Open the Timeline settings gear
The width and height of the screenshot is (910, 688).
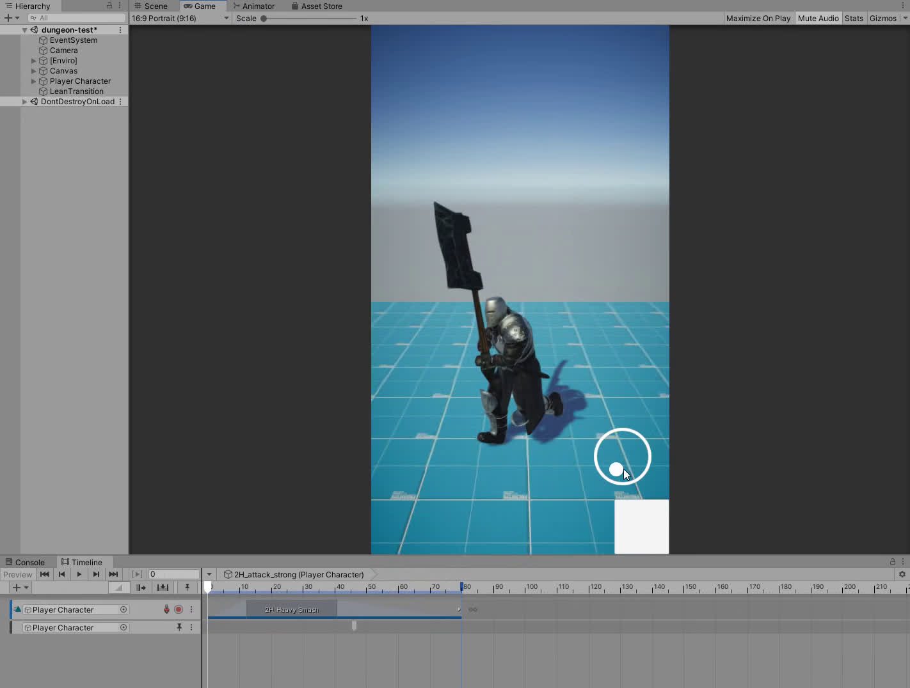(x=902, y=574)
